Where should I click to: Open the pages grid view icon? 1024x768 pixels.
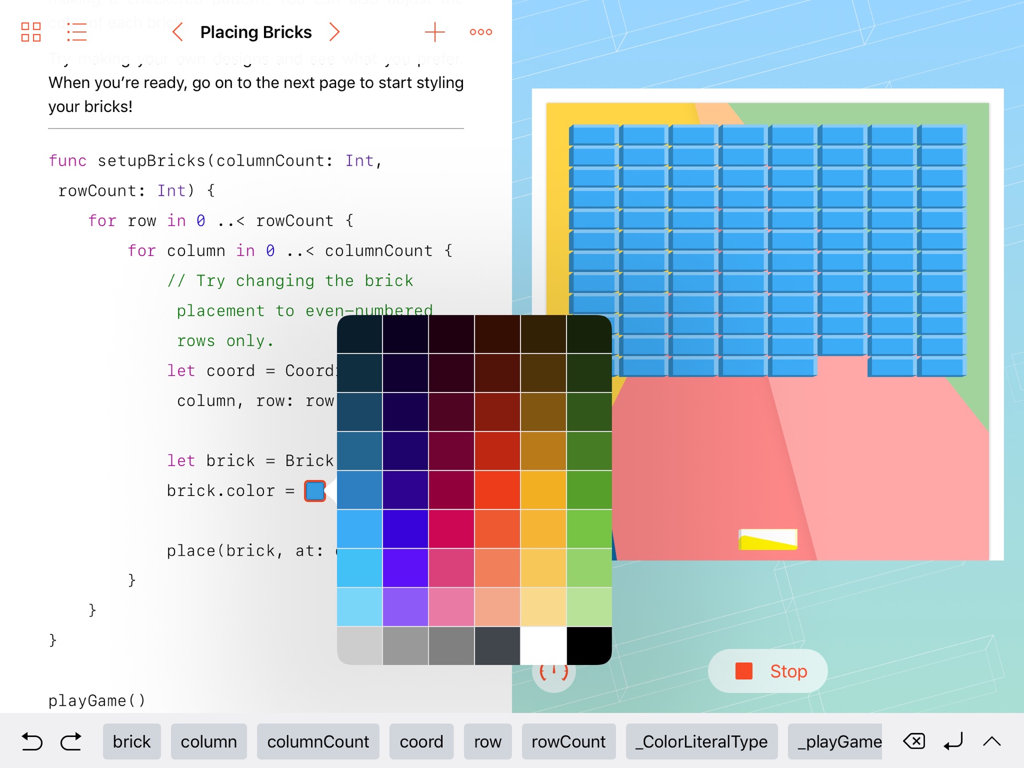pos(31,32)
